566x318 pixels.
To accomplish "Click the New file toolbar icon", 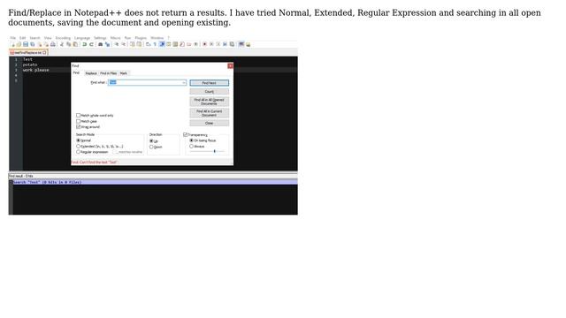I will coord(12,44).
